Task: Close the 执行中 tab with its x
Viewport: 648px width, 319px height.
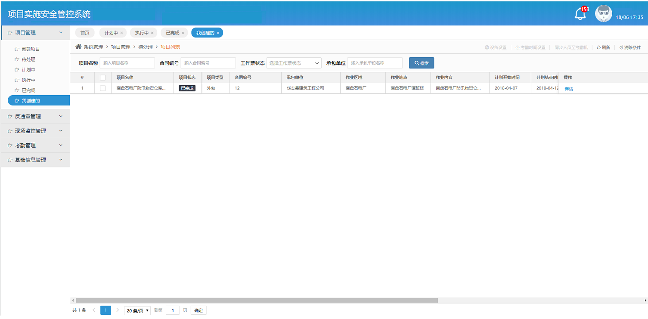Action: click(152, 33)
